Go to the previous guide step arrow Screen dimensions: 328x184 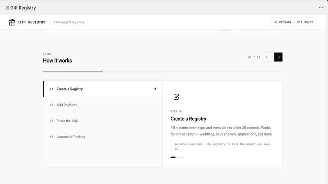pyautogui.click(x=267, y=57)
